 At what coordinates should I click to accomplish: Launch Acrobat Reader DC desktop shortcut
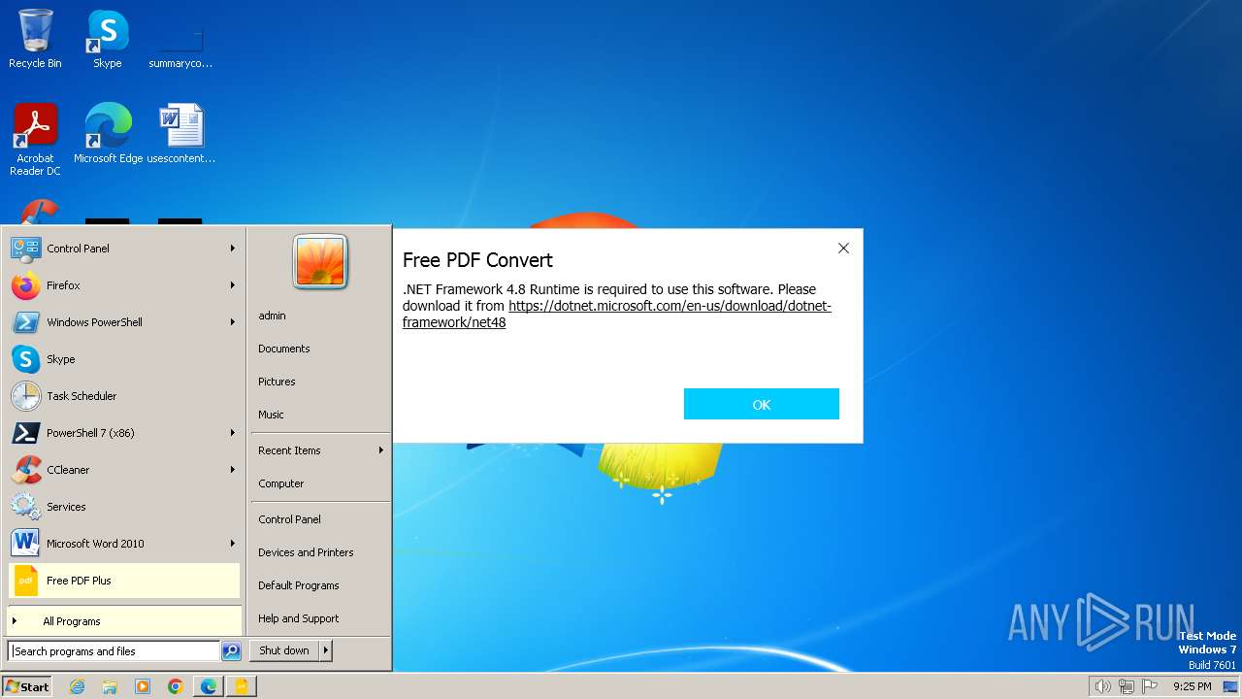[x=35, y=139]
